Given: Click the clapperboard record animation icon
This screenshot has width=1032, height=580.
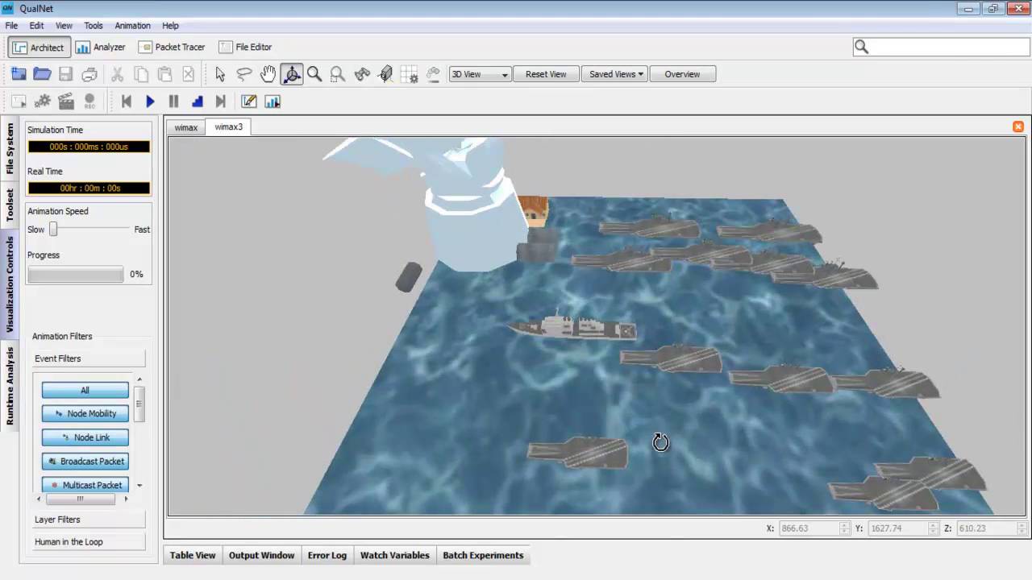Looking at the screenshot, I should click(66, 101).
